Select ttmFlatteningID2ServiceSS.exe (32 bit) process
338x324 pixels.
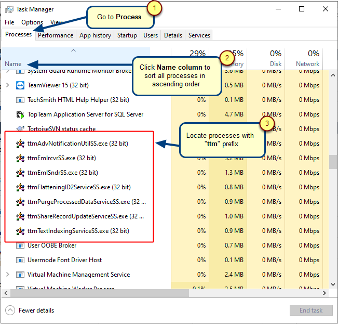pyautogui.click(x=79, y=187)
